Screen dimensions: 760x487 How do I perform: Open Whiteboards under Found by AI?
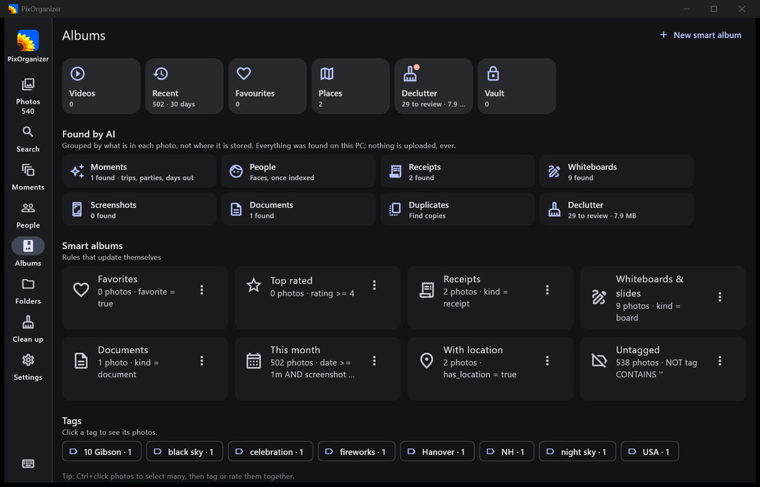click(x=616, y=172)
